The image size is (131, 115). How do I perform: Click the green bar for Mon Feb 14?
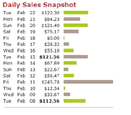tap(70, 63)
